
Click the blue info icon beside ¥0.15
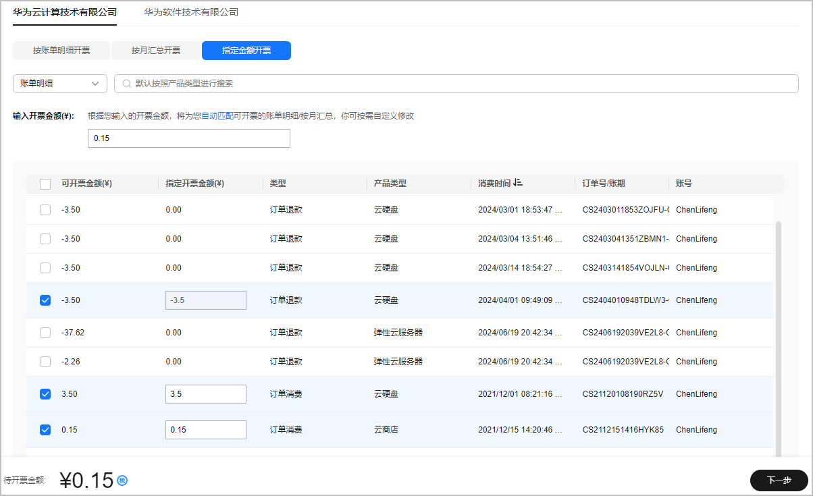[122, 480]
